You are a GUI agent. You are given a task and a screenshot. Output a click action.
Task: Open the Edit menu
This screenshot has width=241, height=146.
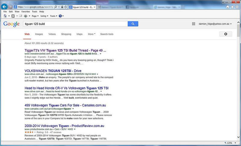(x=11, y=11)
